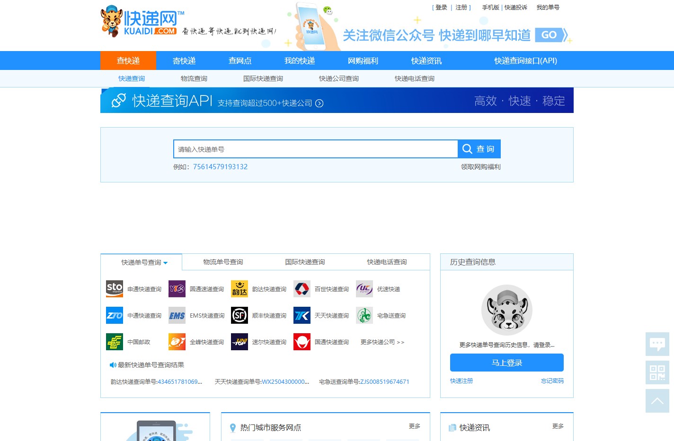Click the 全峰 courier logo

177,342
